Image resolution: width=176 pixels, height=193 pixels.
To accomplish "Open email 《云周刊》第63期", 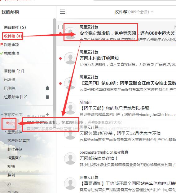I will 128,83.
